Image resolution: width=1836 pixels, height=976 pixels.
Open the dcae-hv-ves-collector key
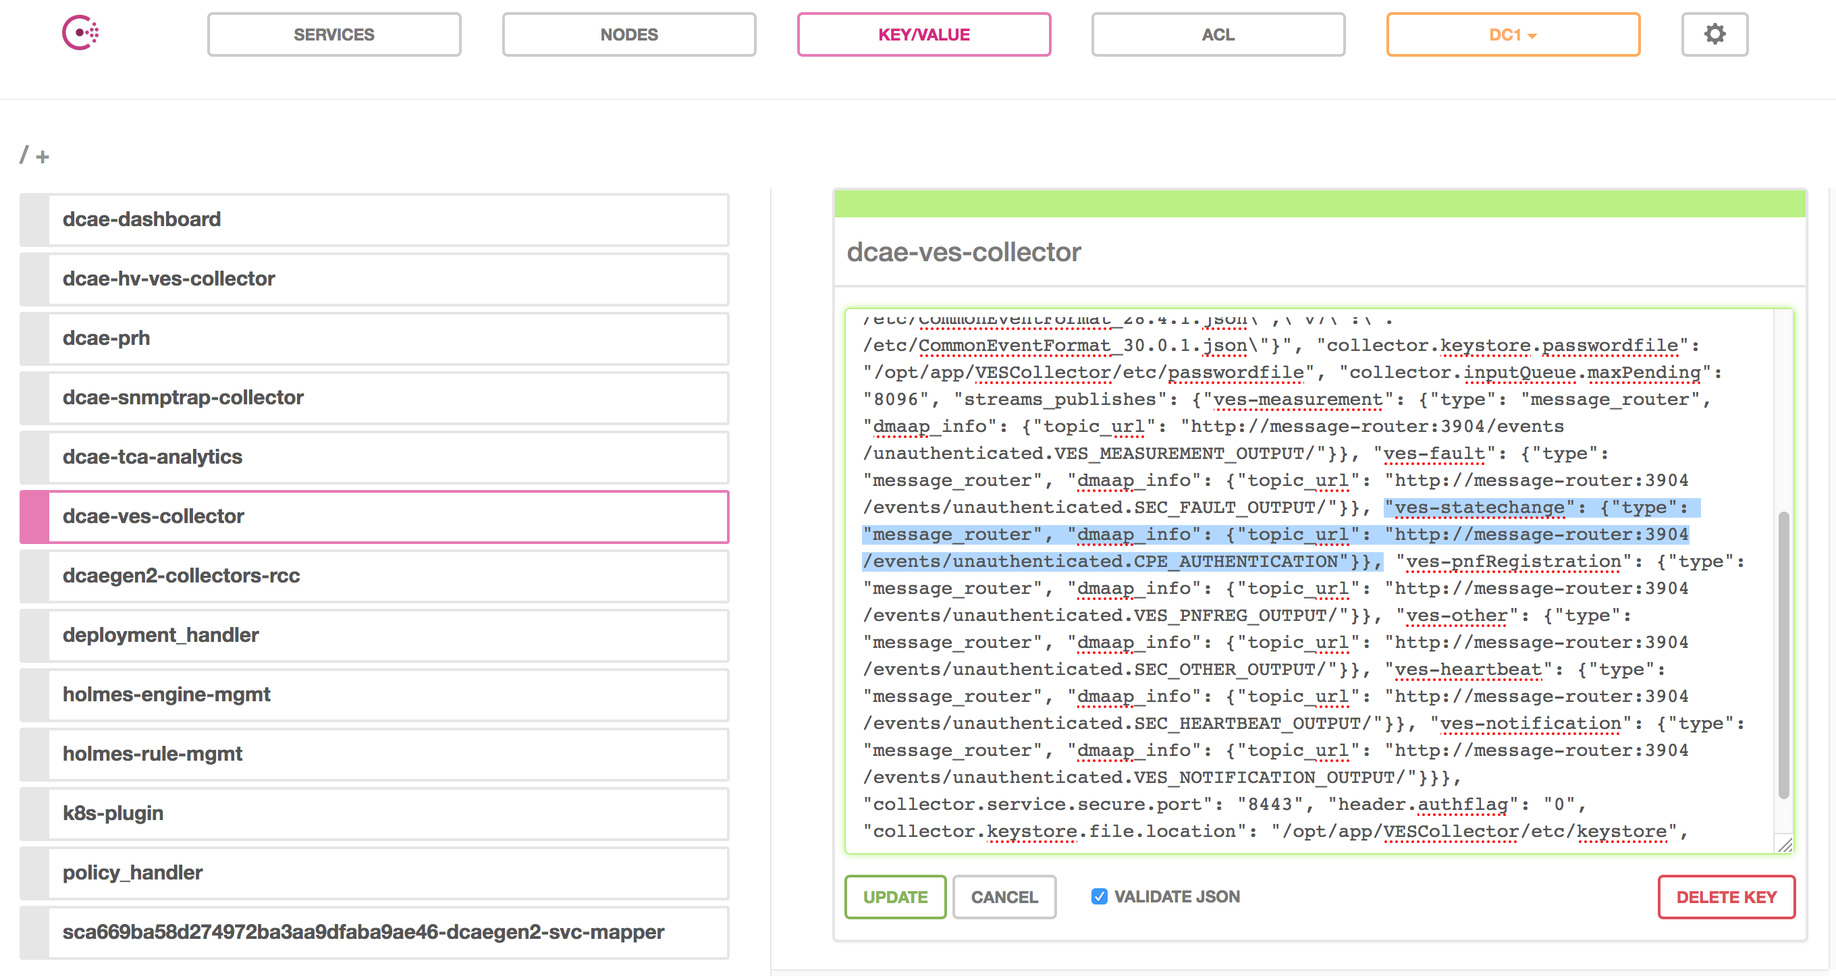click(x=374, y=279)
